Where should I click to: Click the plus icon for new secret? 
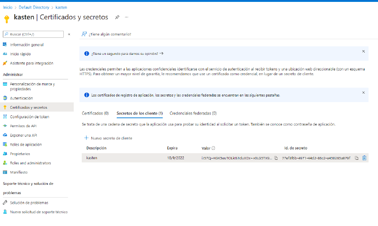(86, 138)
